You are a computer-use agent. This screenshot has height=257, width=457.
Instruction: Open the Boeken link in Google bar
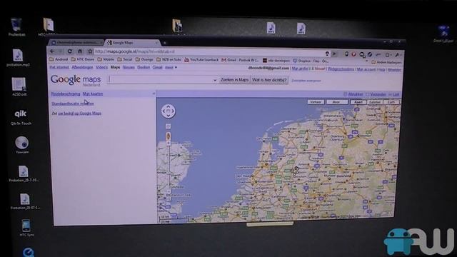tap(144, 67)
